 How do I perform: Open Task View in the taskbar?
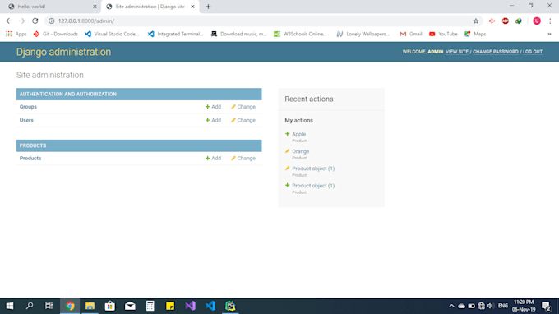pyautogui.click(x=49, y=306)
